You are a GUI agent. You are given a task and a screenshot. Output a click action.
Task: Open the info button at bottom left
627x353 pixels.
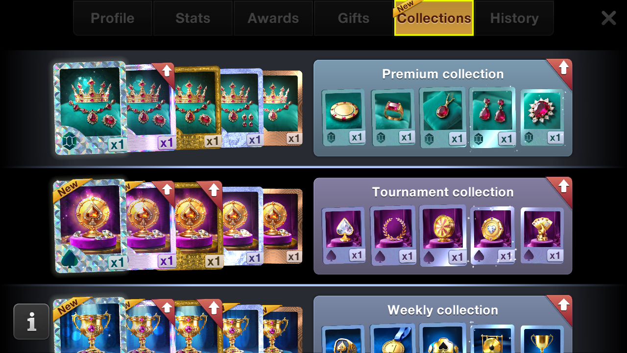click(x=31, y=322)
